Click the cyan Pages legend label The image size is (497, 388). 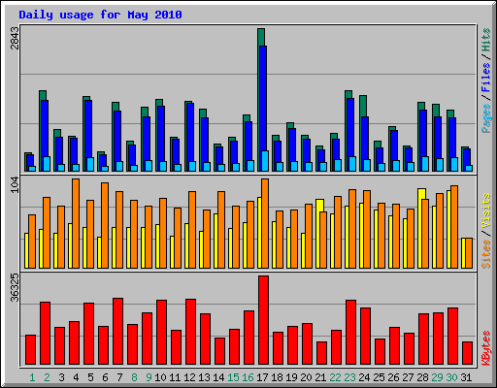click(485, 118)
